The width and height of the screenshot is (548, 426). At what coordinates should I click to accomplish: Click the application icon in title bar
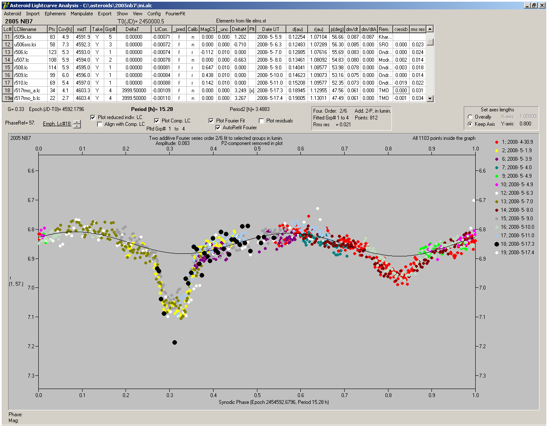point(6,6)
